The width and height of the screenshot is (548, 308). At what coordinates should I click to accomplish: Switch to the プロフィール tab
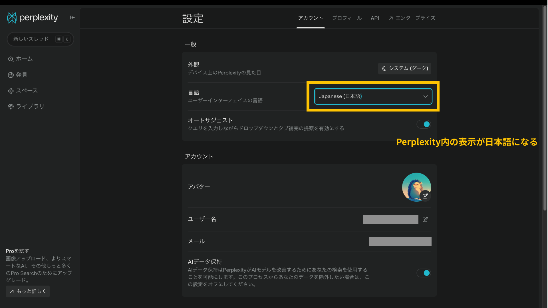(x=347, y=18)
